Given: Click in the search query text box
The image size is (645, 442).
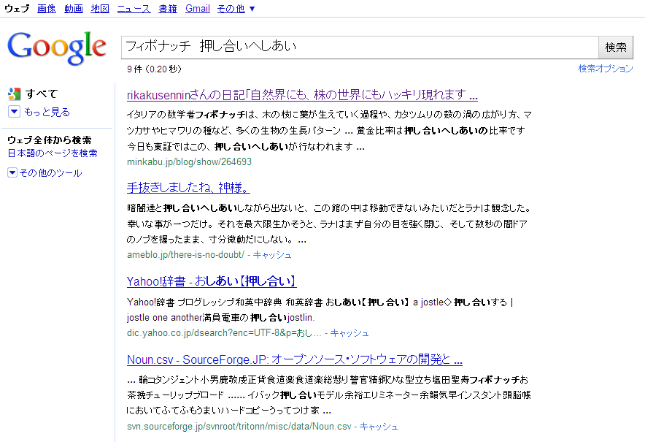Looking at the screenshot, I should point(359,47).
